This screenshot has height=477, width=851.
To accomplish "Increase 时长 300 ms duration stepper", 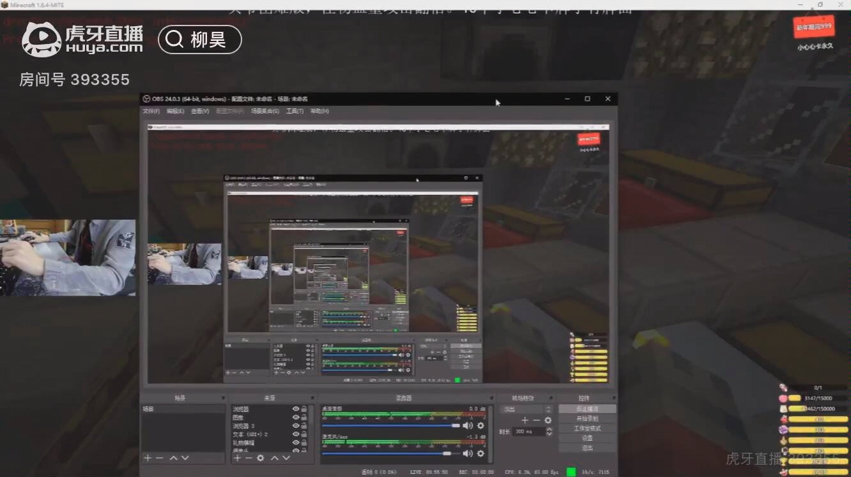I will tap(549, 429).
